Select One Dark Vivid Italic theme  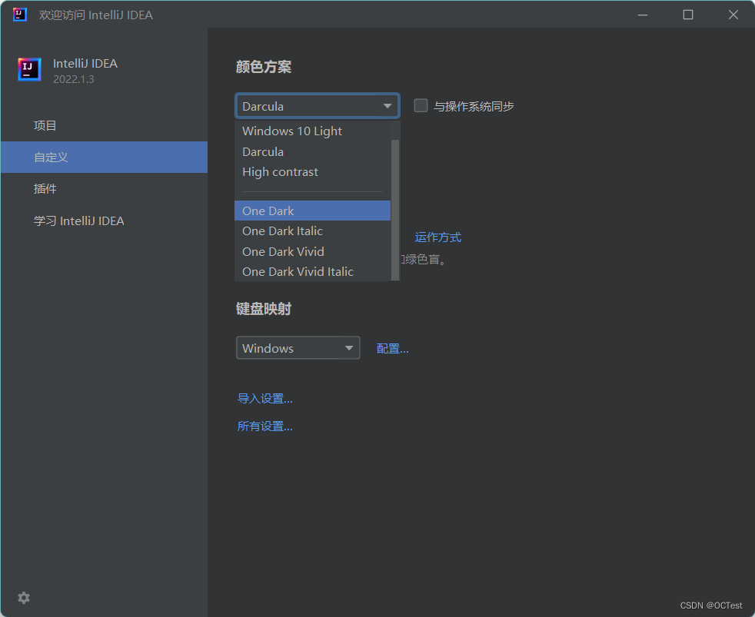point(312,271)
